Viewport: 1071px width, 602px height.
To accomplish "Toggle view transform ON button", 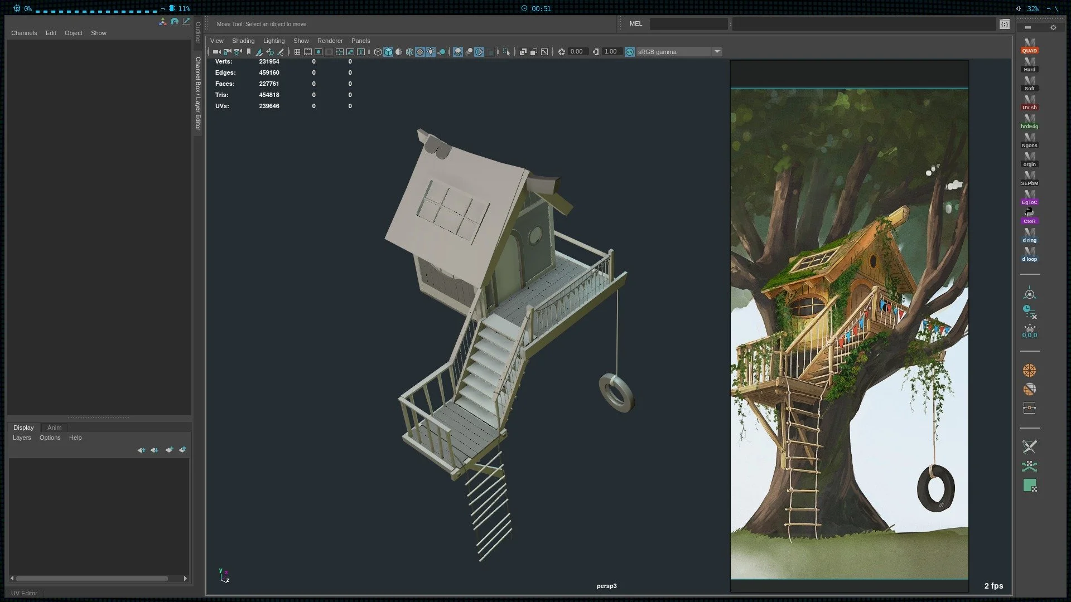I will pyautogui.click(x=630, y=52).
